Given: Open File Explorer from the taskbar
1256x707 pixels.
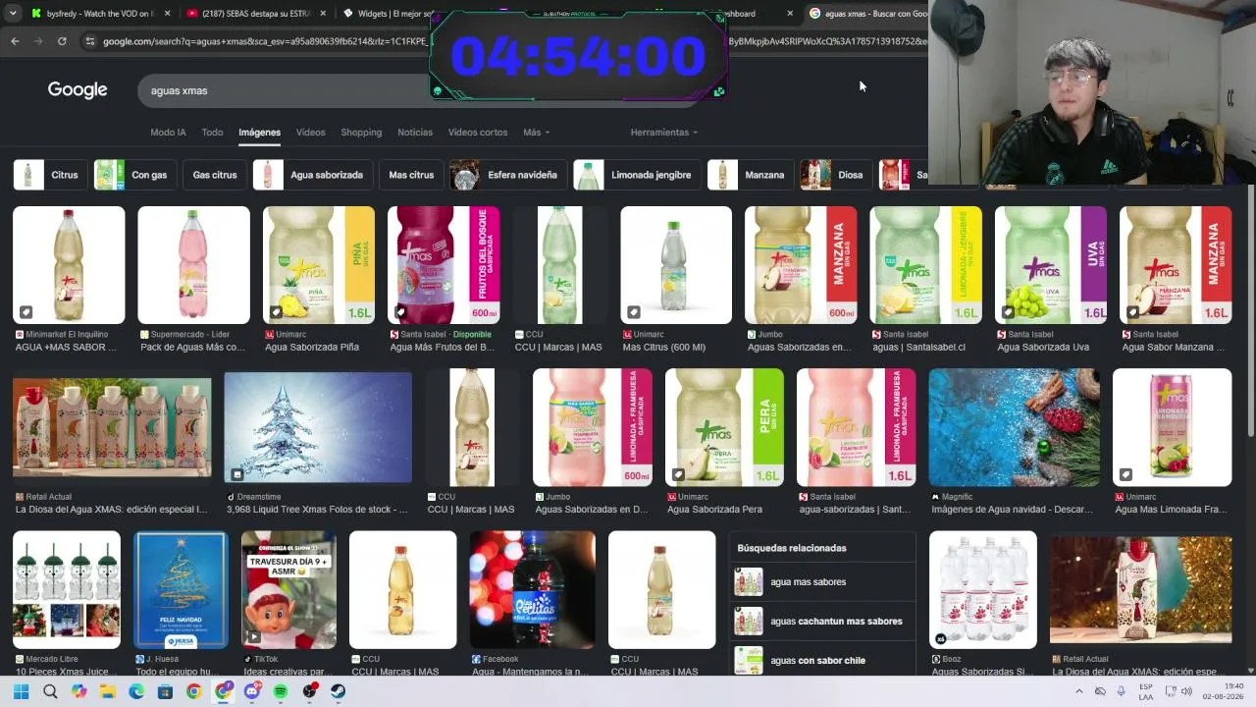Looking at the screenshot, I should (x=108, y=691).
